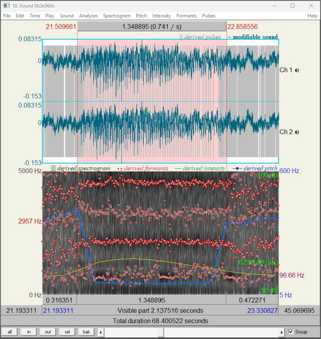Click the 'out' zoom button
Screen dimensions: 321x339
(48, 331)
